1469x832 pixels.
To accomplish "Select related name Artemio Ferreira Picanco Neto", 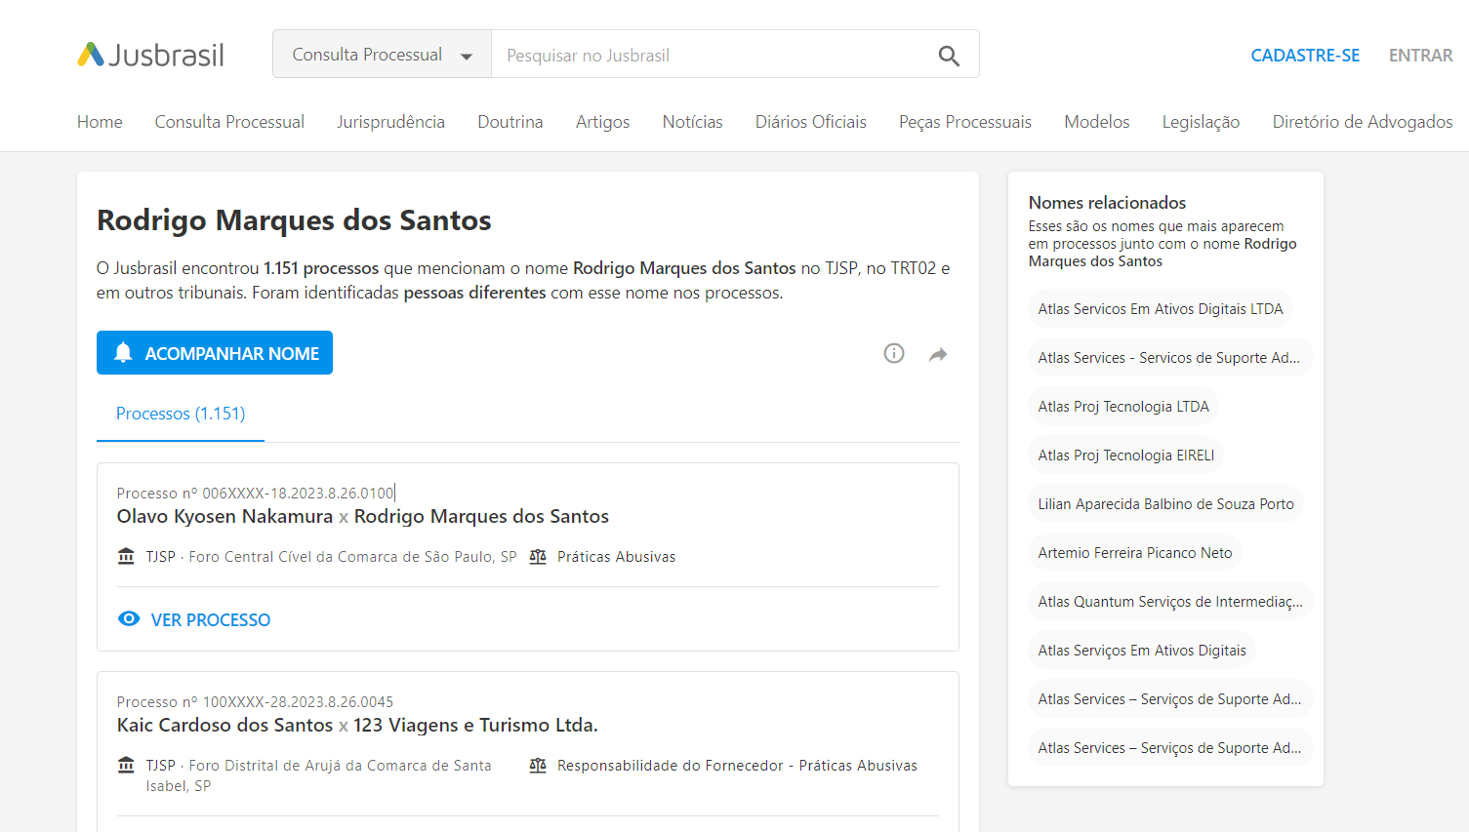I will tap(1134, 553).
